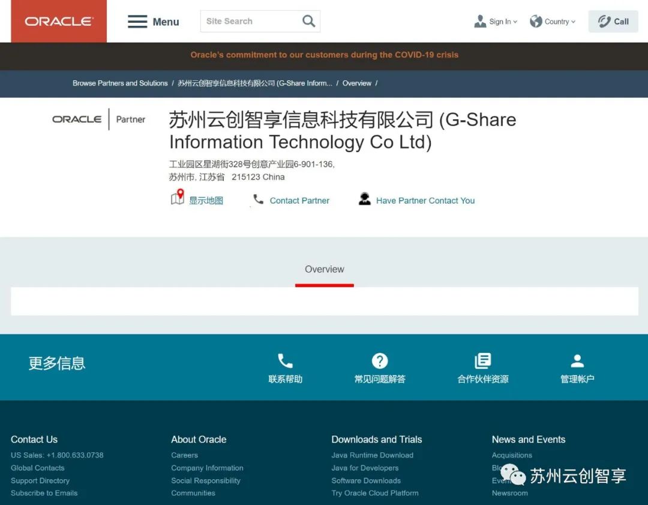The height and width of the screenshot is (505, 648).
Task: Click the 合作伙伴资源 label
Action: point(482,379)
